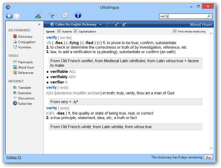Click the Buy button
Viewport: 221px width, 168px height.
[209, 157]
